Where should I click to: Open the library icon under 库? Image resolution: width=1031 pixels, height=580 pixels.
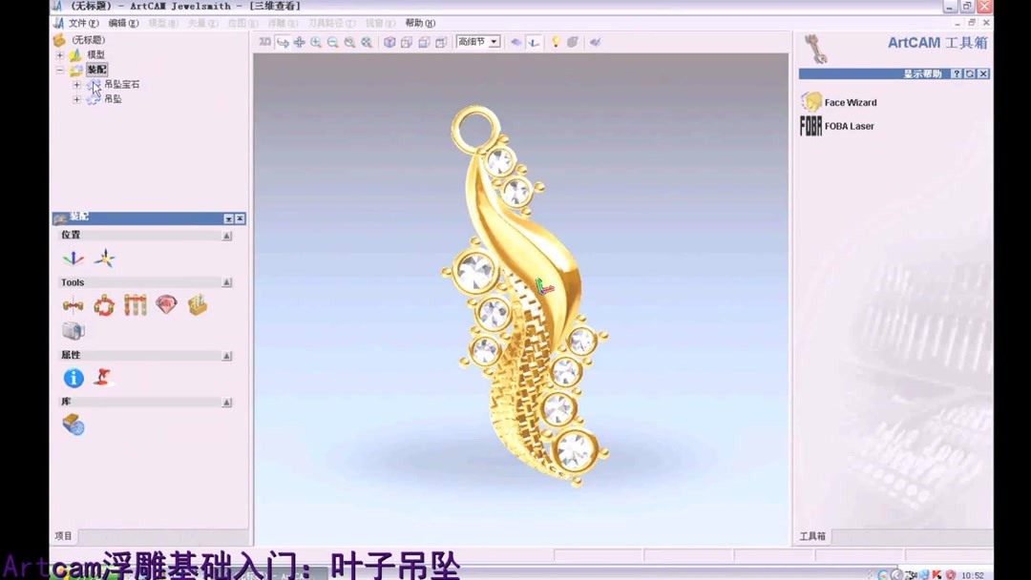[x=73, y=425]
